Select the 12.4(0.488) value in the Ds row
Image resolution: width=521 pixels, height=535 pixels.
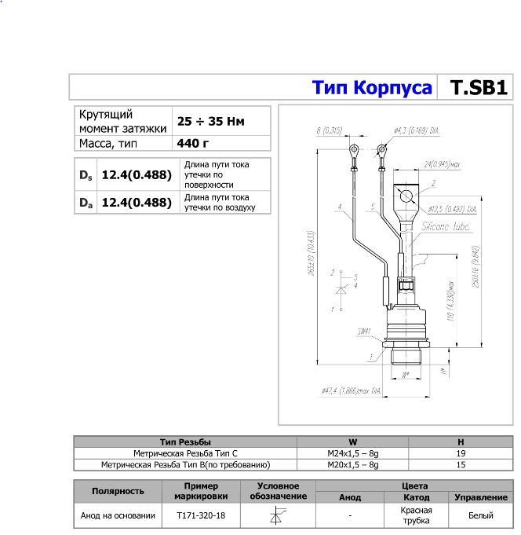[137, 175]
